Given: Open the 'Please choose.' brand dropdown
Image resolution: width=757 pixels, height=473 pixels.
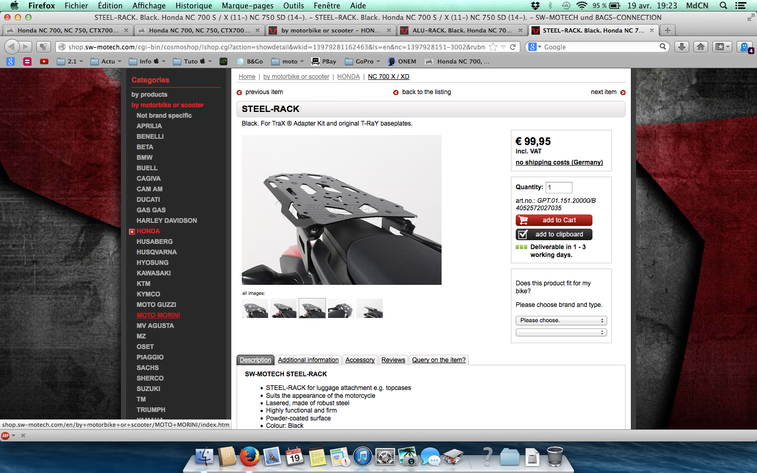Looking at the screenshot, I should [x=561, y=321].
